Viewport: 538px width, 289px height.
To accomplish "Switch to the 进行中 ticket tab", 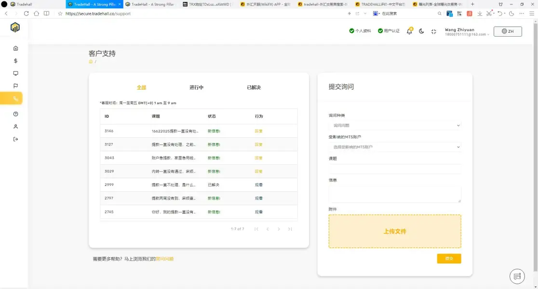I will pyautogui.click(x=195, y=87).
